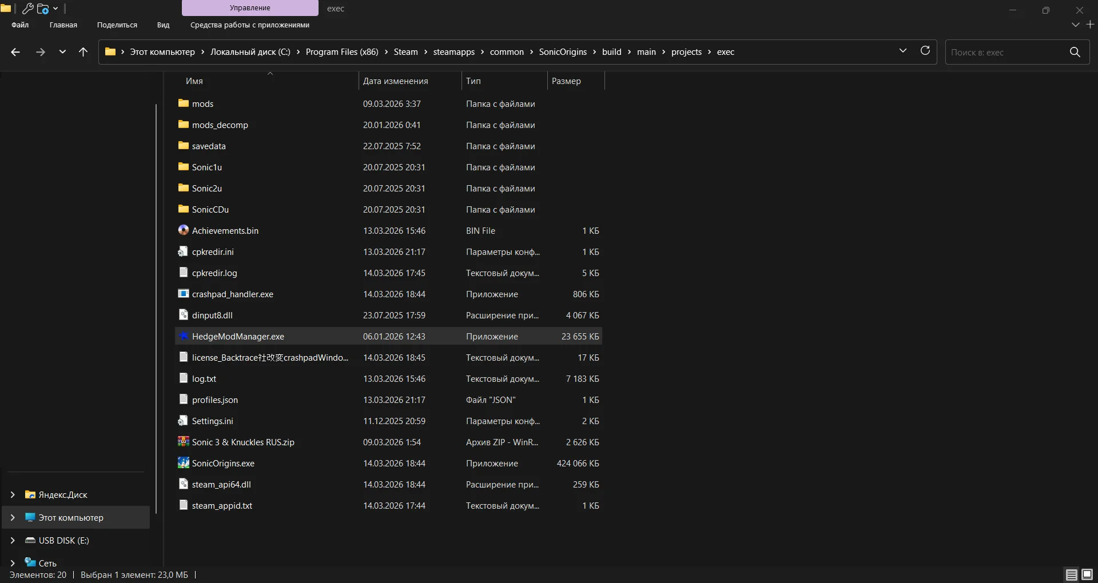Expand Яндекс.Диск in navigation pane
This screenshot has height=583, width=1098.
click(13, 494)
